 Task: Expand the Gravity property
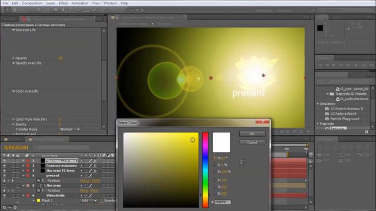(14, 124)
